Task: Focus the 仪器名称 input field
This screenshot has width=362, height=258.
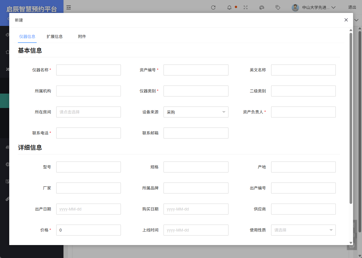Action: click(88, 70)
